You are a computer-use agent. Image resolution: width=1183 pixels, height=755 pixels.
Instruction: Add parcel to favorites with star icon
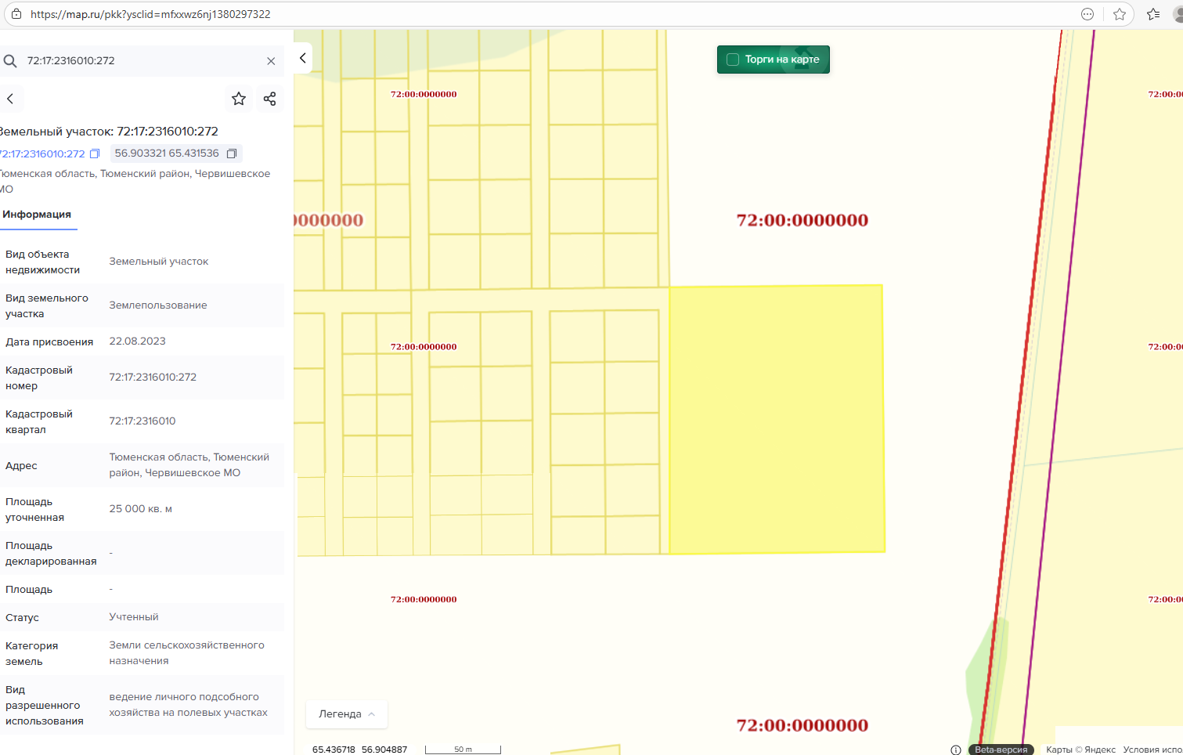[239, 99]
